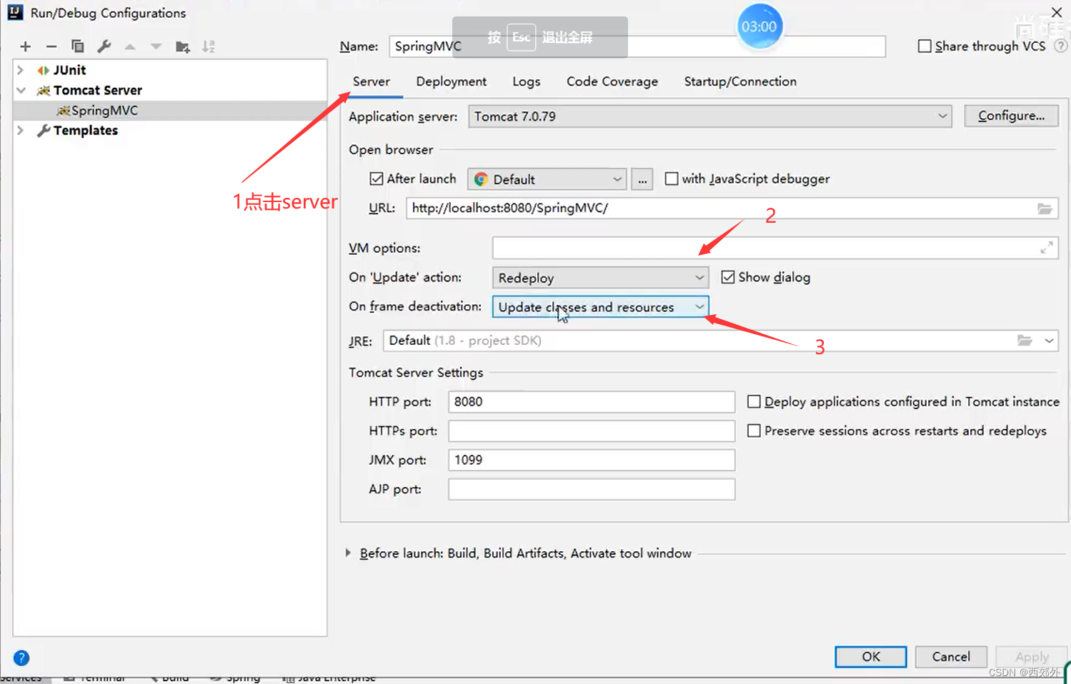Switch to Code Coverage tab
Viewport: 1071px width, 684px height.
pyautogui.click(x=612, y=81)
